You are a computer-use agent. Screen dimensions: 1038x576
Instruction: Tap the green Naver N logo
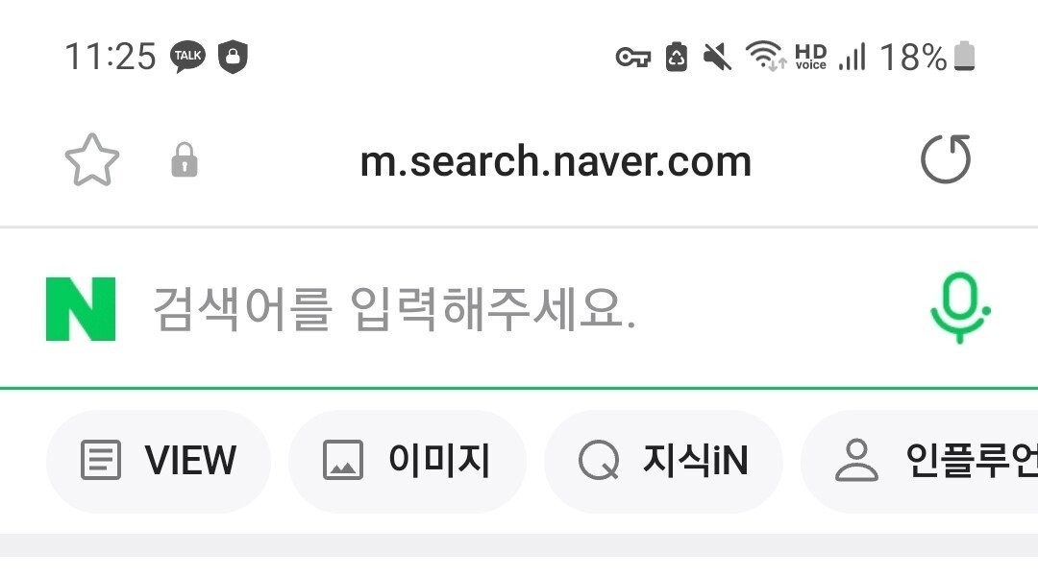pos(81,309)
